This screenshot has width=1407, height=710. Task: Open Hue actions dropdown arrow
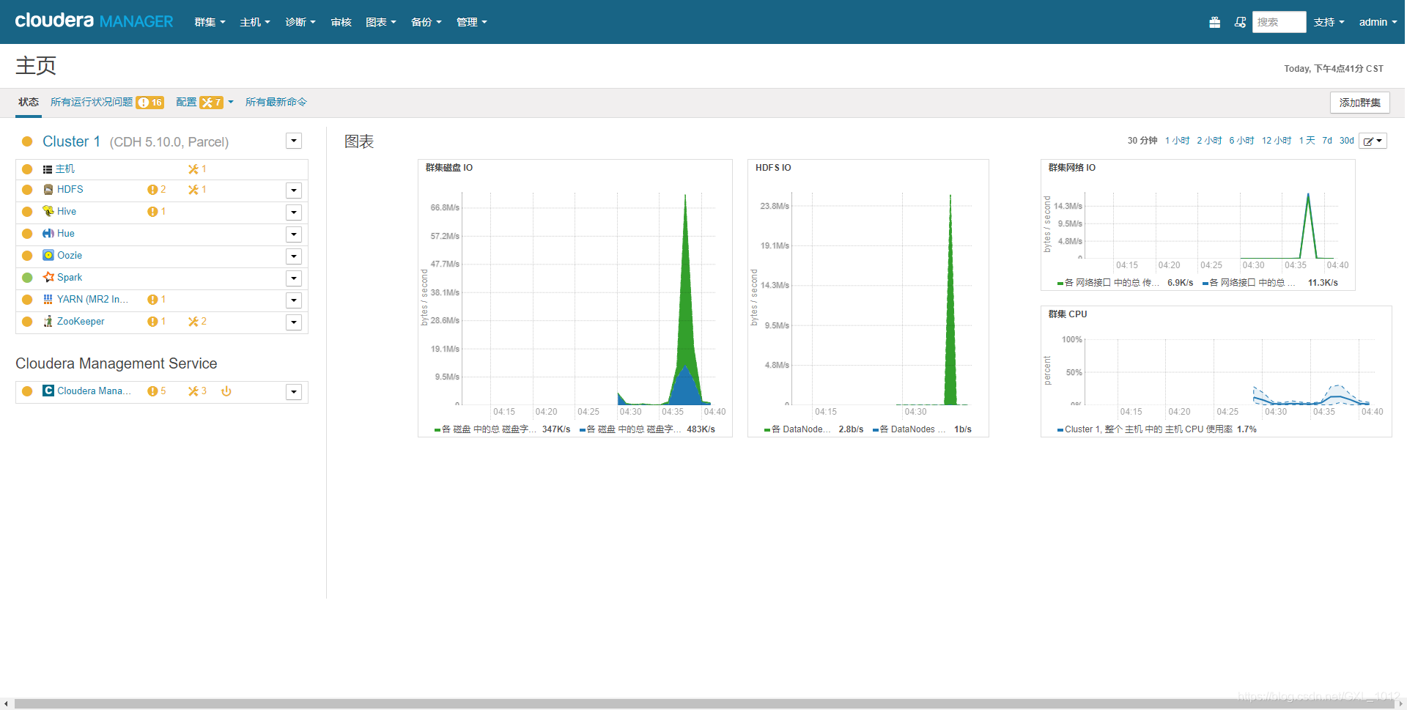(x=294, y=234)
